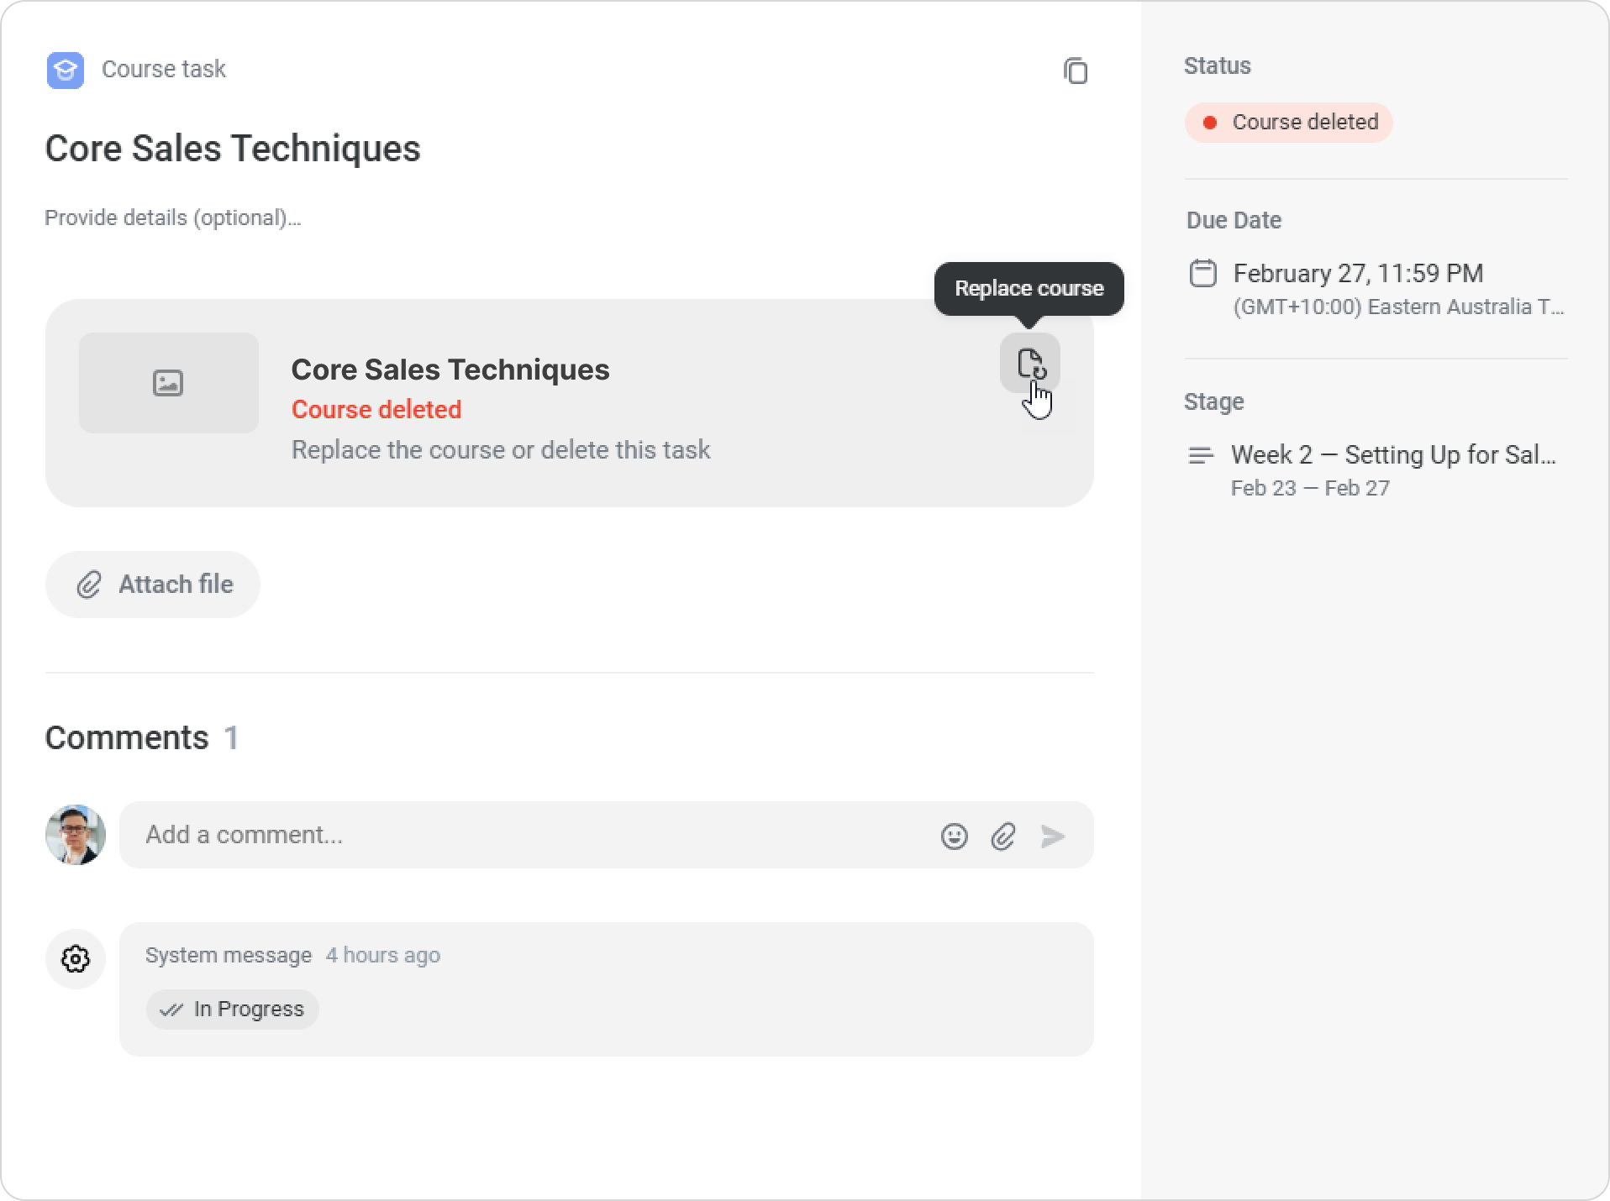
Task: Click the course image placeholder thumbnail
Action: [169, 383]
